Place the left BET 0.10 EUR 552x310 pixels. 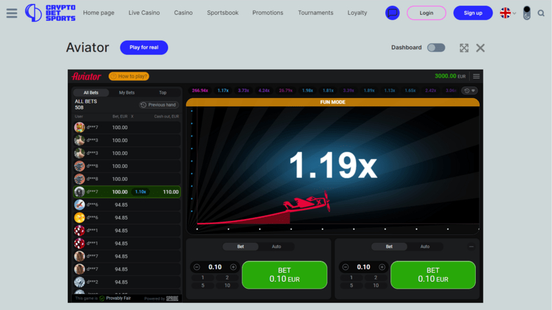point(284,275)
